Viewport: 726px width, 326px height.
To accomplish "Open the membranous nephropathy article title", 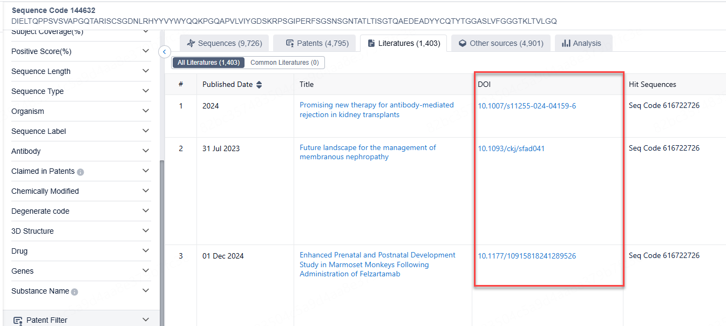I will click(x=368, y=152).
